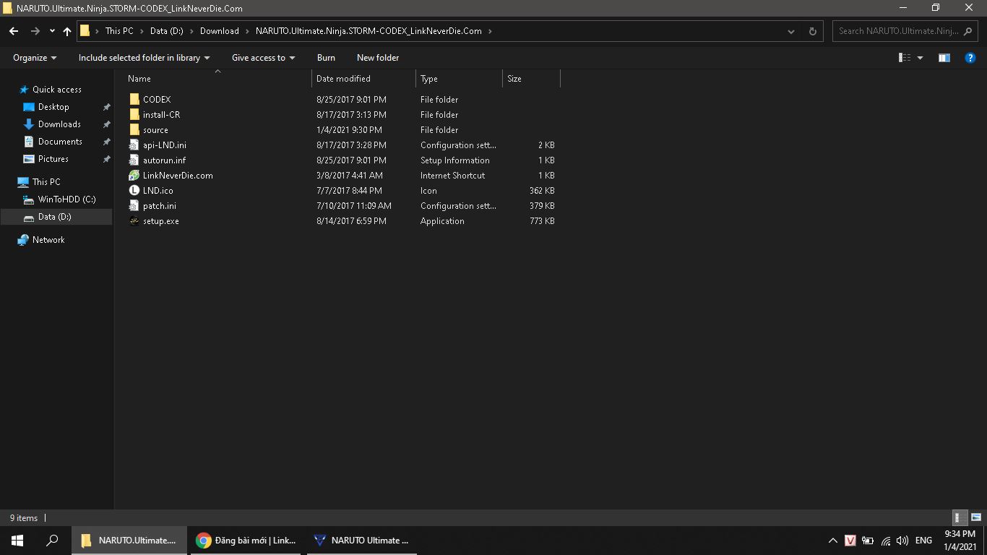This screenshot has height=555, width=987.
Task: Open the view options dropdown arrow
Action: click(x=920, y=58)
